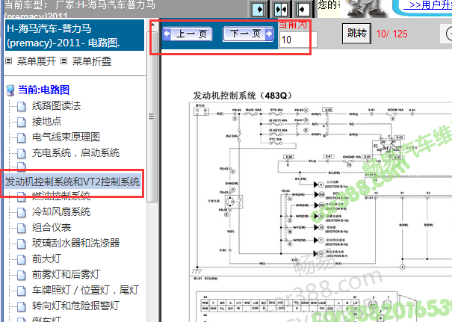Screen dimensions: 452x322
Task: Click the left tree panel scrollbar thumb
Action: coord(152,117)
